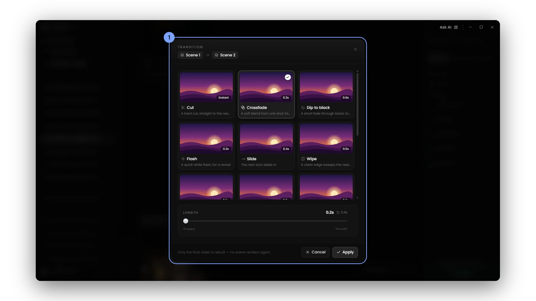The height and width of the screenshot is (301, 536).
Task: Click scroll down arrow in transition list
Action: (357, 198)
